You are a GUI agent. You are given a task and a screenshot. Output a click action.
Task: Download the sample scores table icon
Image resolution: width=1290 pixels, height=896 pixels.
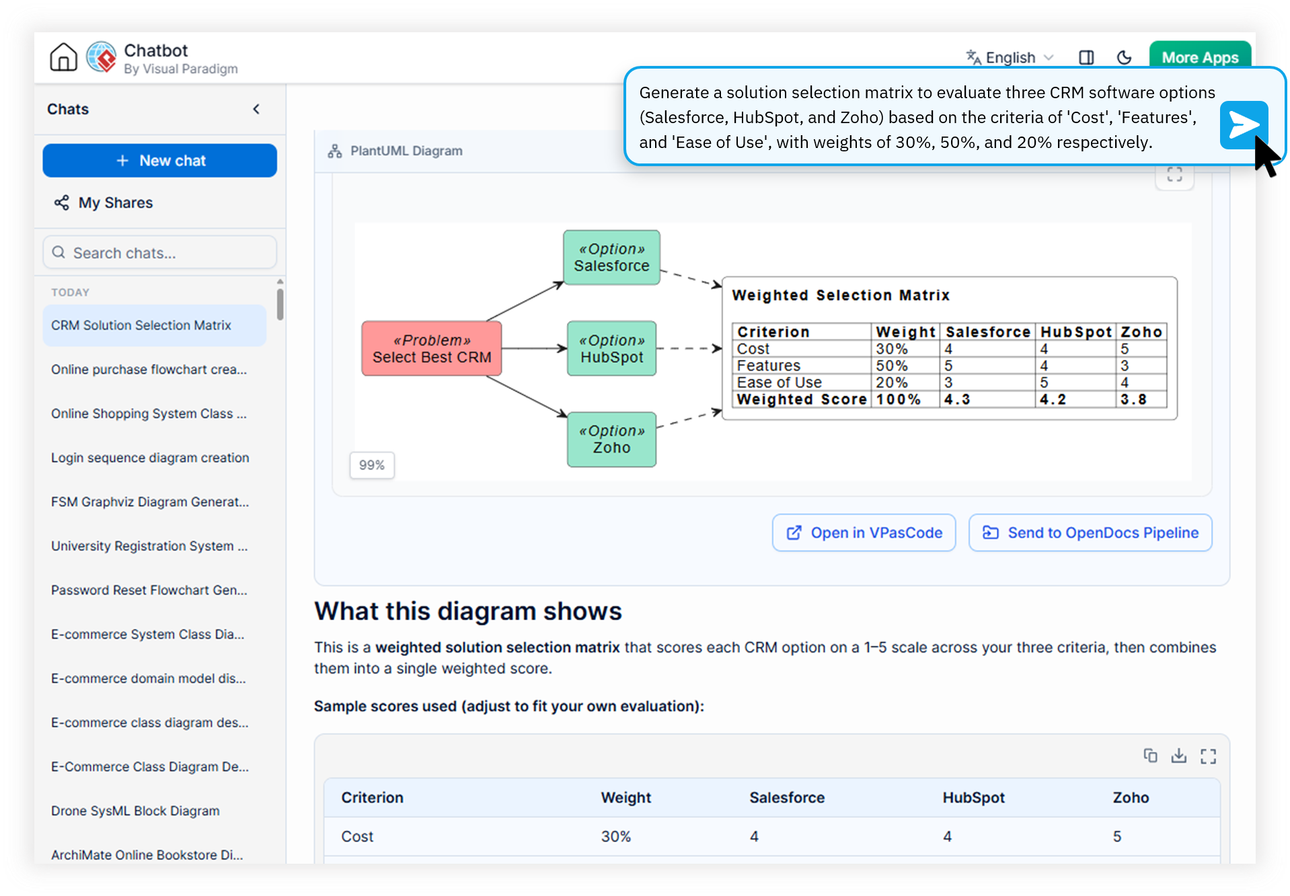click(1179, 756)
